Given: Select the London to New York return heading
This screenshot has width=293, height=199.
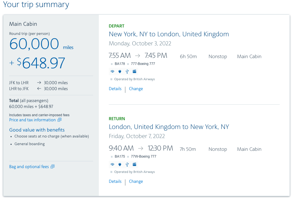Looking at the screenshot, I should pos(169,127).
